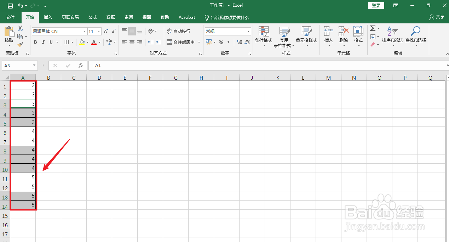Expand font settings dialog launcher
The image size is (449, 242).
pyautogui.click(x=116, y=54)
